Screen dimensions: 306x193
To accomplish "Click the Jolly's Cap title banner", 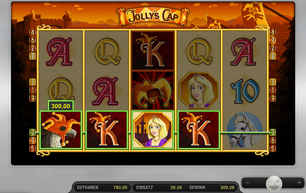I will coord(153,16).
